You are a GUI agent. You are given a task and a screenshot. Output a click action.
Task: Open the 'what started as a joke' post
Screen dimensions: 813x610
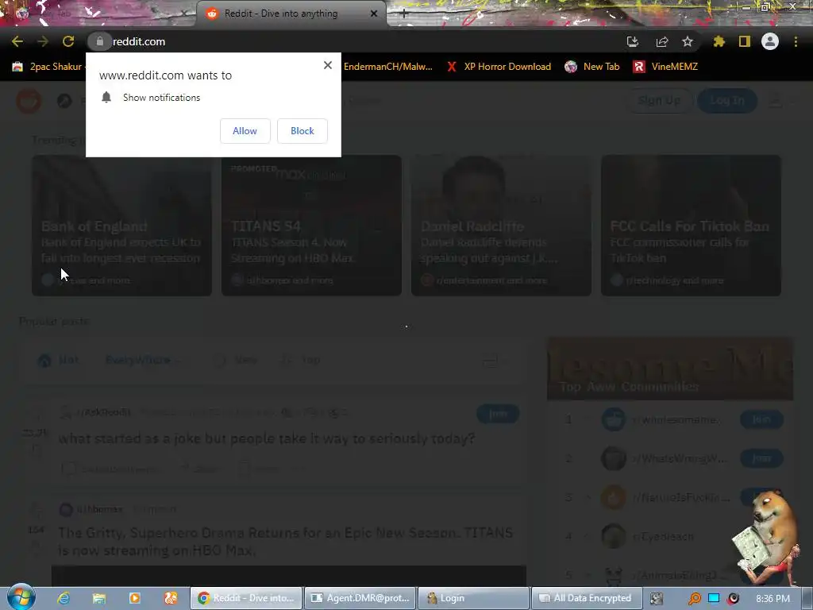[x=267, y=438]
